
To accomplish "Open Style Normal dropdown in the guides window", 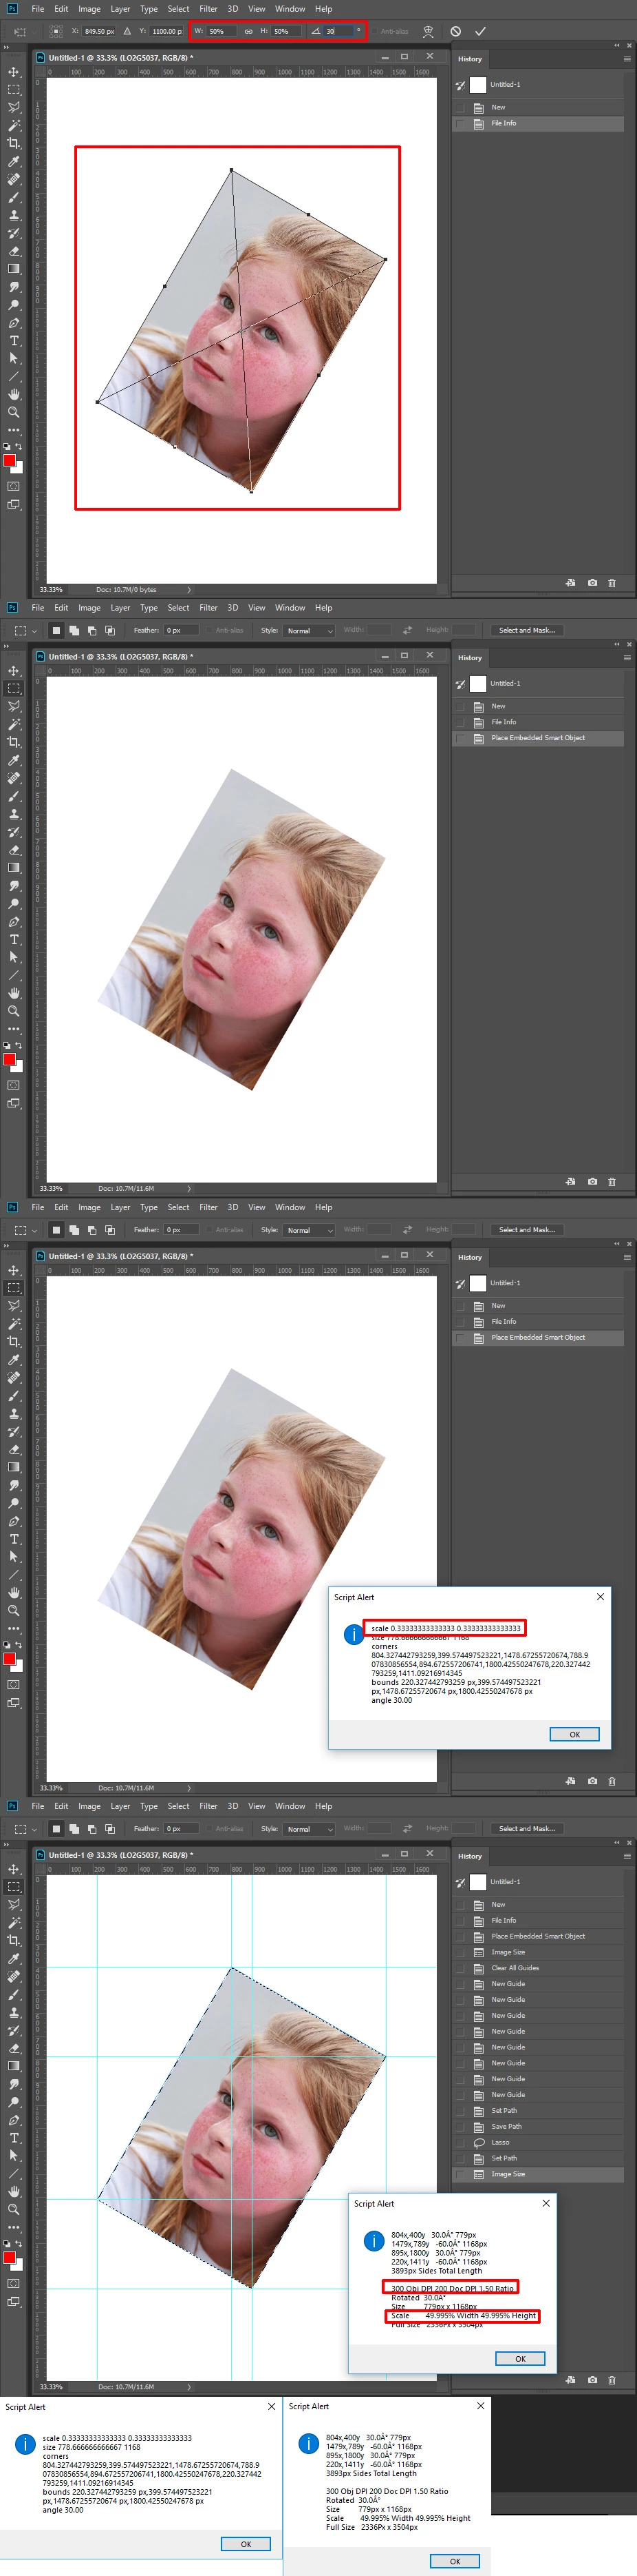I will click(310, 1829).
